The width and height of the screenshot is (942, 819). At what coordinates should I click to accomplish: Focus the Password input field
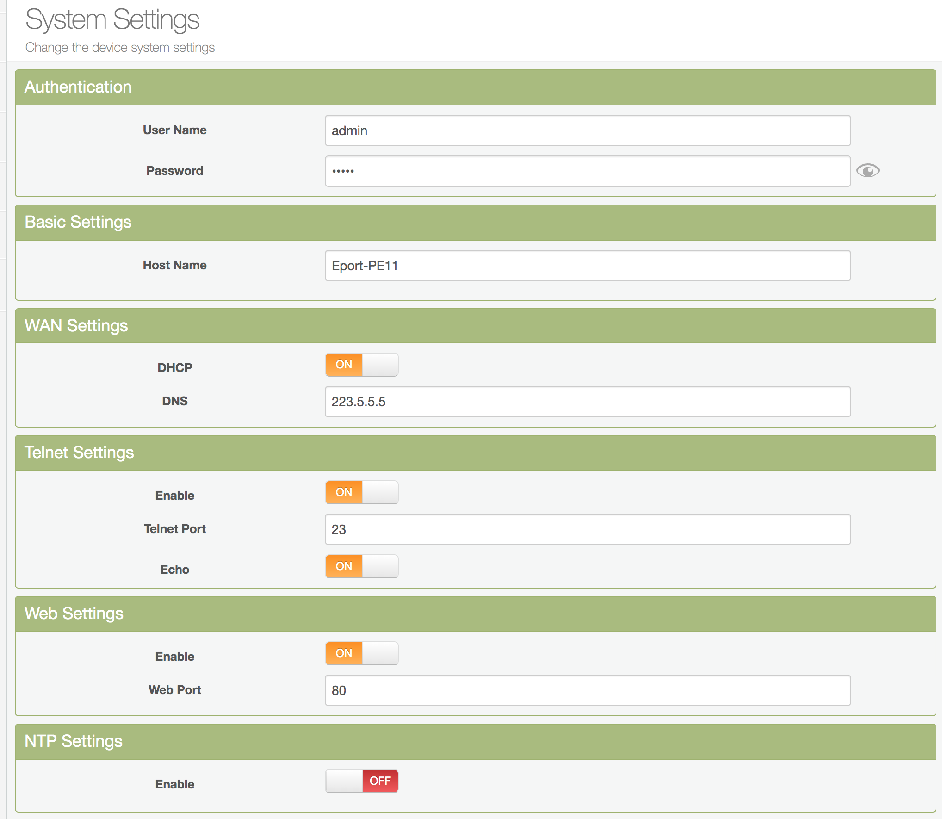(588, 171)
